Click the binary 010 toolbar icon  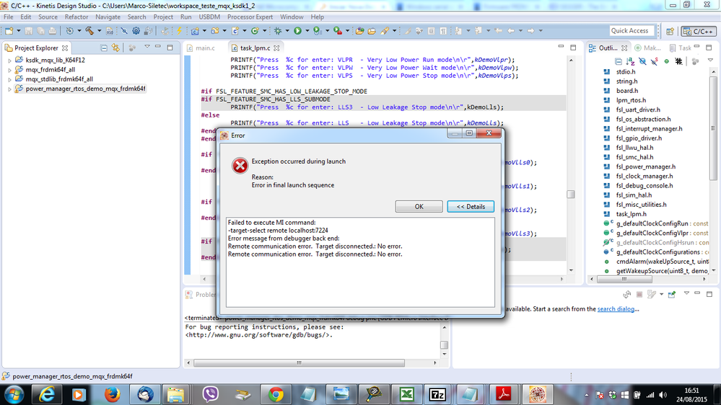click(110, 31)
